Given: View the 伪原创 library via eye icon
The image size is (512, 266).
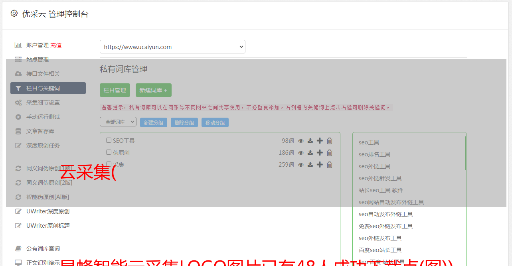Looking at the screenshot, I should point(301,153).
